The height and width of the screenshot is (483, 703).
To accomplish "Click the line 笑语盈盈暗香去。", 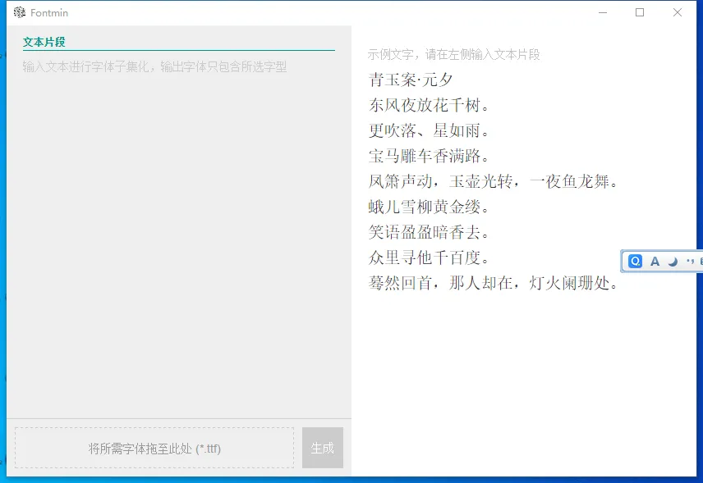I will click(x=429, y=232).
